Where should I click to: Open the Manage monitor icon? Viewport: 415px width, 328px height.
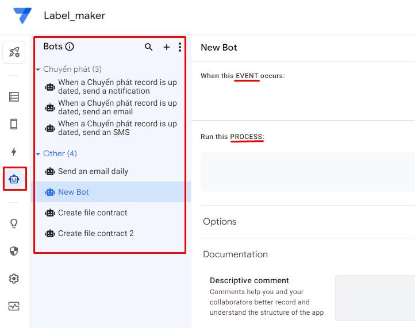[x=14, y=306]
